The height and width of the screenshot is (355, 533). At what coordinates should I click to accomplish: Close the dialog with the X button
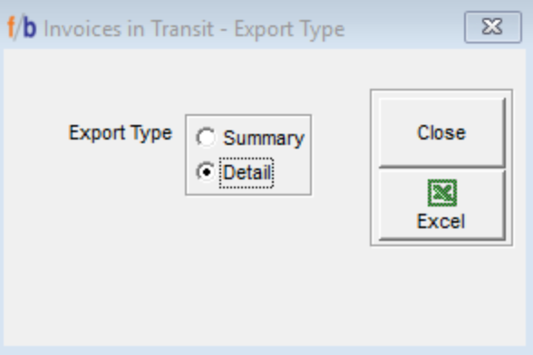(493, 27)
